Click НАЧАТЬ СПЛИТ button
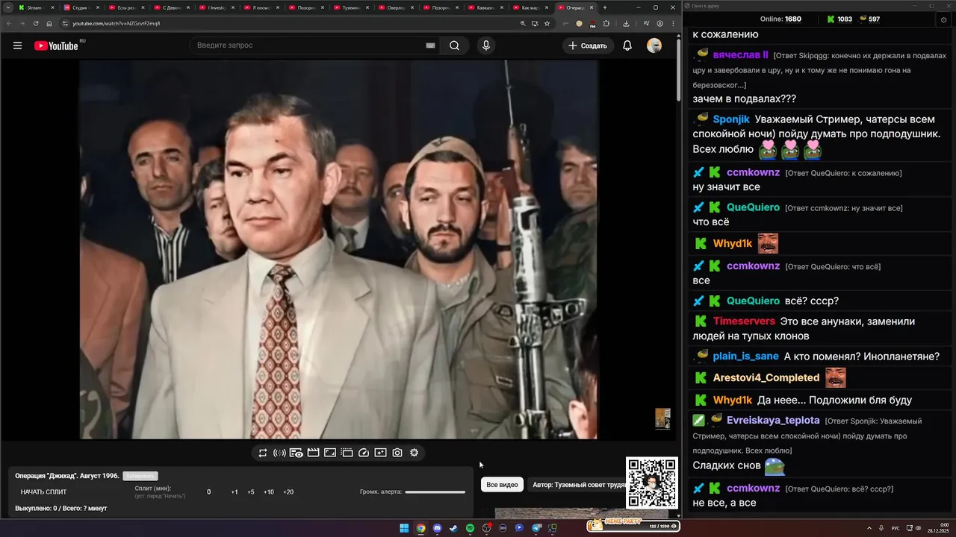This screenshot has height=537, width=956. [43, 492]
